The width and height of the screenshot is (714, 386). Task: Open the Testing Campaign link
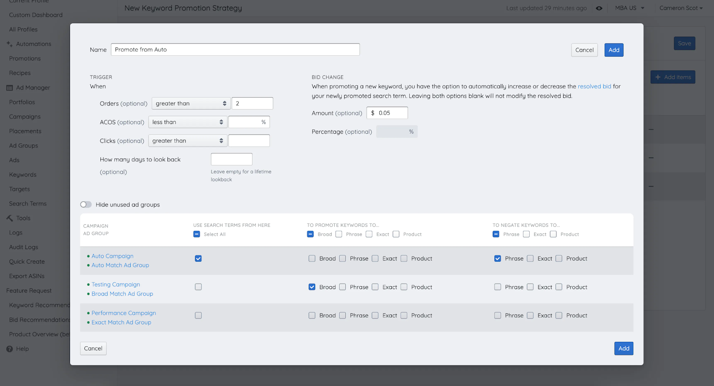point(116,285)
